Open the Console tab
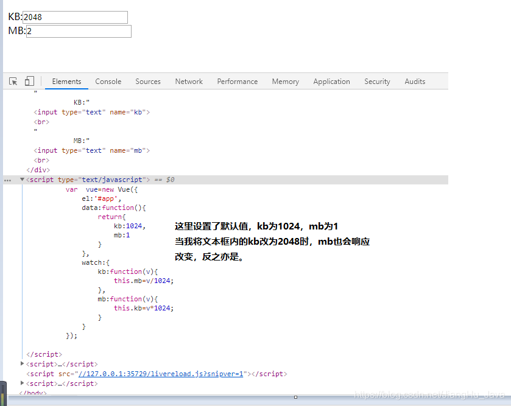 [108, 82]
